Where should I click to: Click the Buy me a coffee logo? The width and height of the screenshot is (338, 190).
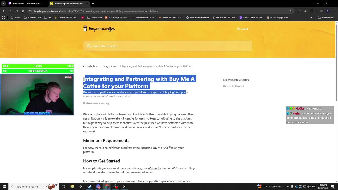(99, 29)
